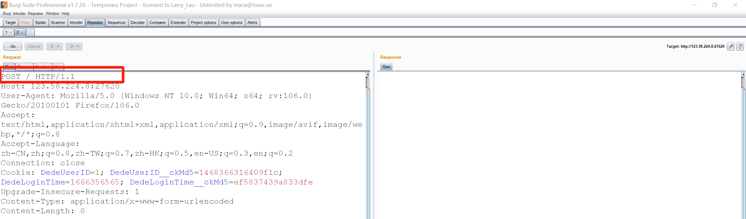Image resolution: width=746 pixels, height=219 pixels.
Task: Add new Repeater tab with the ... tab
Action: [x=30, y=33]
